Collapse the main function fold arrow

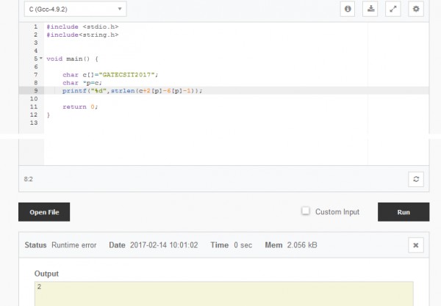[x=40, y=59]
